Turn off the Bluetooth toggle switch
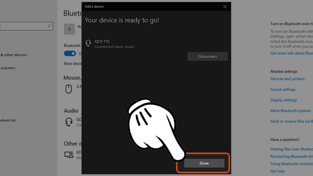This screenshot has height=176, width=313. coord(70,54)
